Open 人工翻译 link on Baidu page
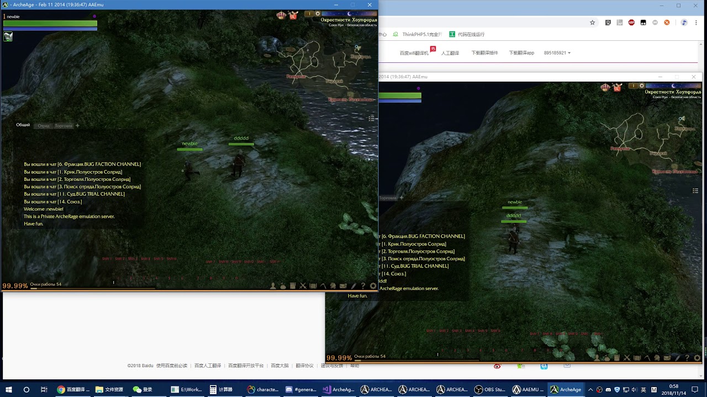The image size is (707, 397). tap(451, 53)
